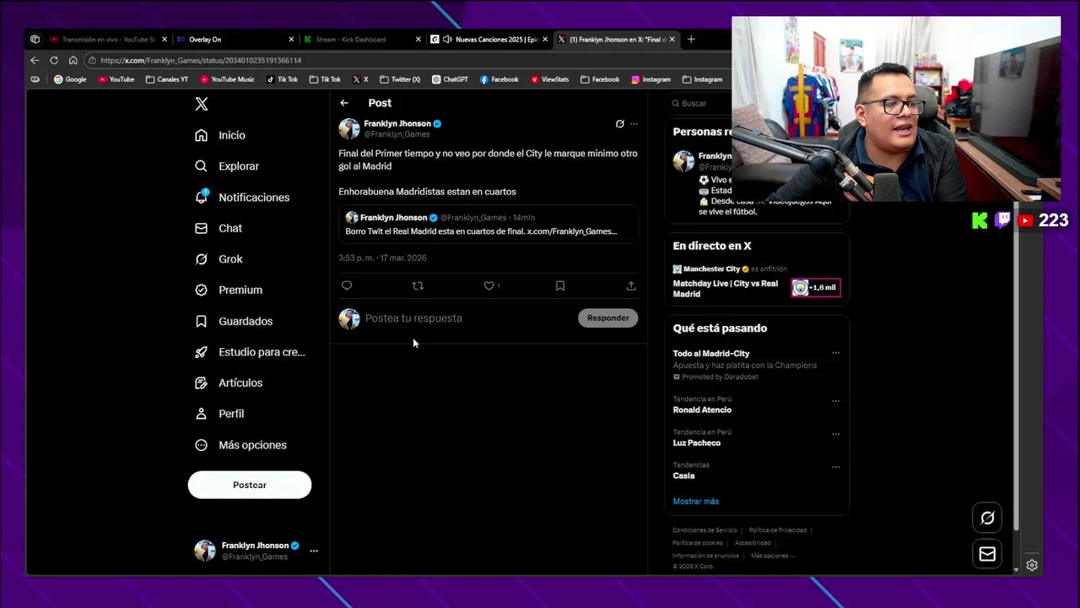This screenshot has height=608, width=1080.
Task: Click browser back arrow button
Action: [35, 60]
